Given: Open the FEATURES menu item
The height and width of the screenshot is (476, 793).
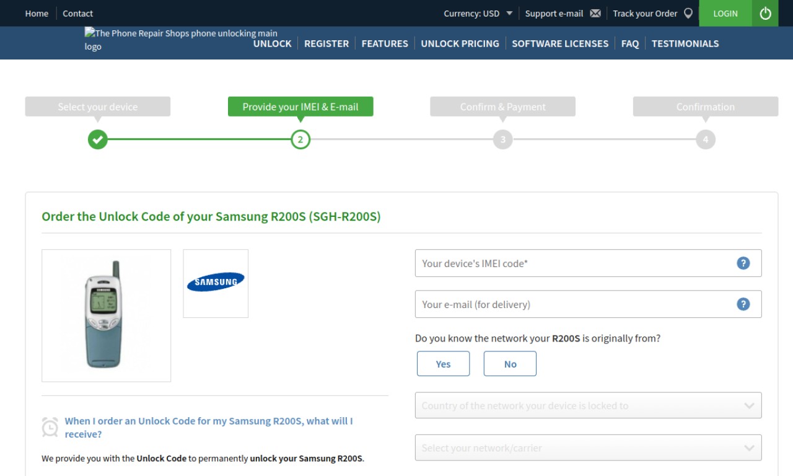Looking at the screenshot, I should [385, 43].
